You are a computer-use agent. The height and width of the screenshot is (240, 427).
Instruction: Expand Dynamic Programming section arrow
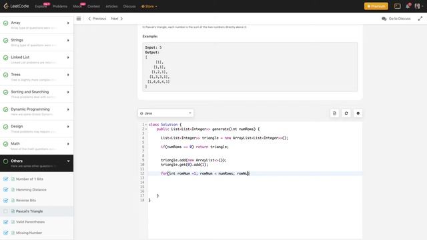tap(68, 109)
